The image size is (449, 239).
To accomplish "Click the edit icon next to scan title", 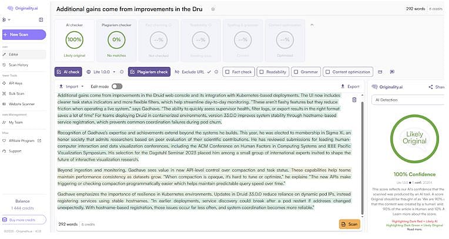I will click(x=213, y=9).
